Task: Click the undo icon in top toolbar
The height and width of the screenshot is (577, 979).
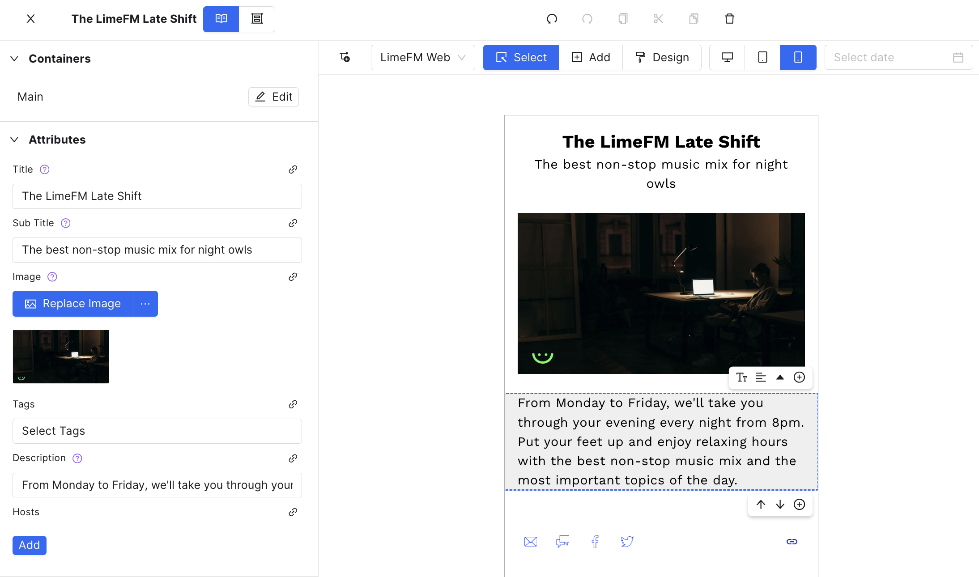Action: [552, 19]
